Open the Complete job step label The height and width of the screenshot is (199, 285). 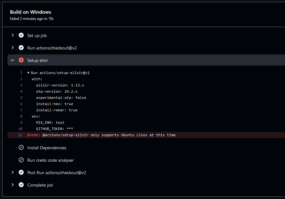pos(40,185)
